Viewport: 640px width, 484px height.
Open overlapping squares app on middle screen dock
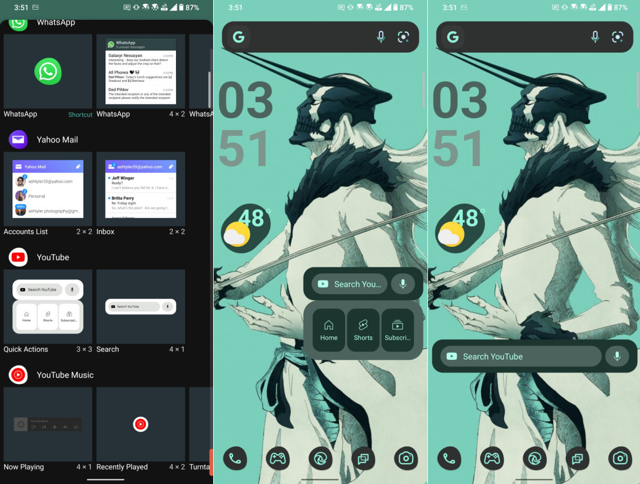(363, 458)
